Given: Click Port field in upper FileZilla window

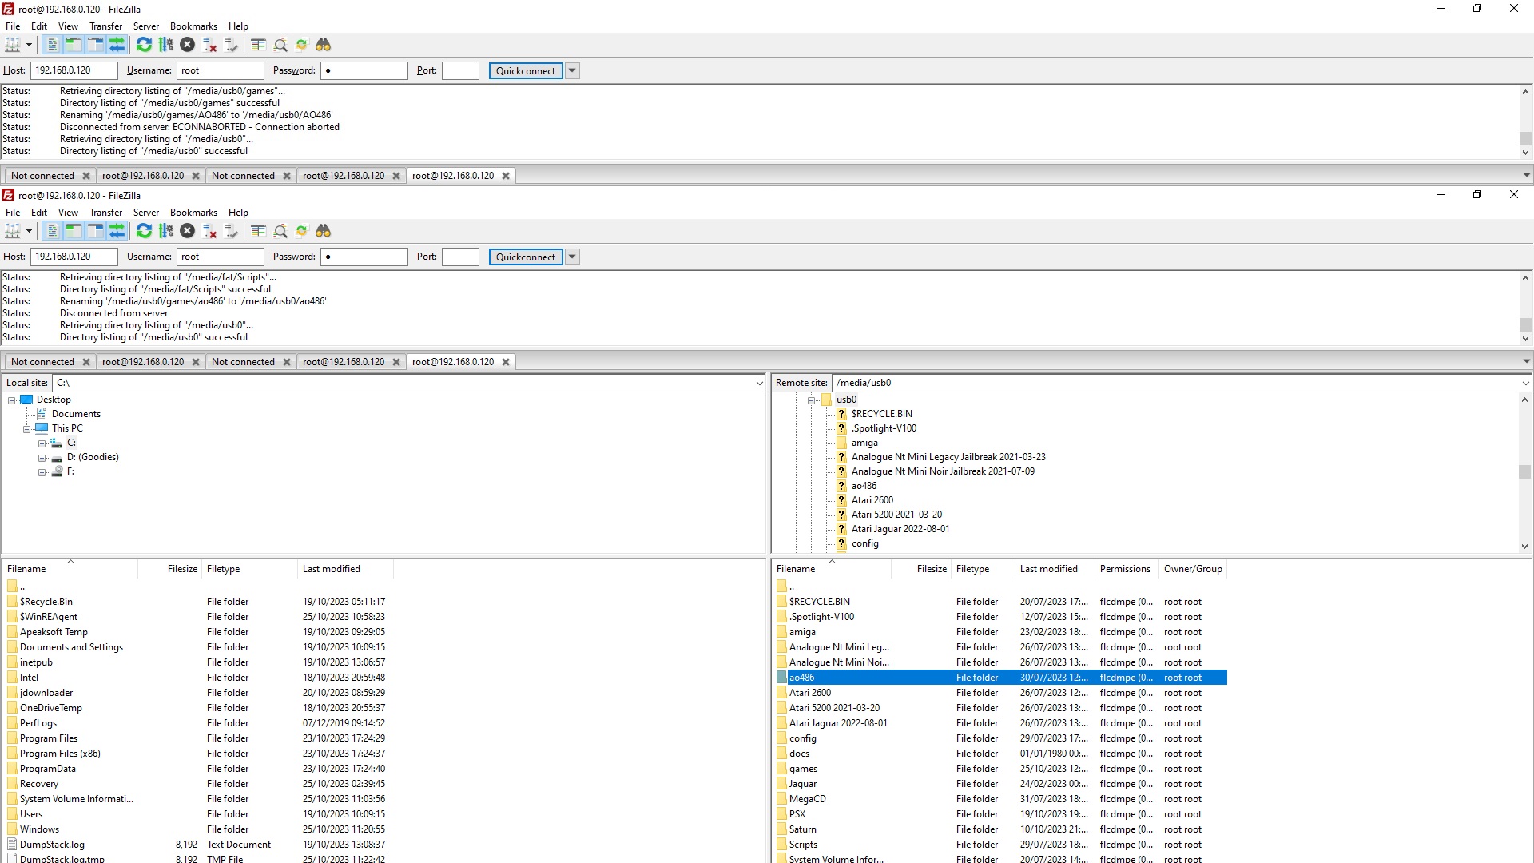Looking at the screenshot, I should coord(460,70).
